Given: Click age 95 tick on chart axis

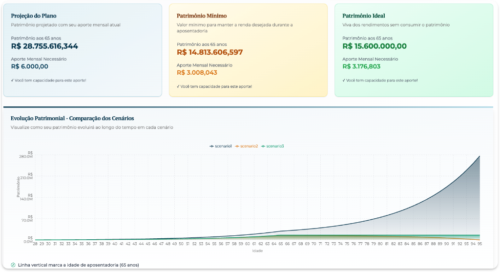Looking at the screenshot, I should (479, 244).
